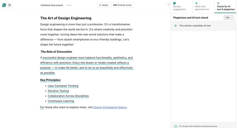This screenshot has width=239, height=128.
Task: Select Check for AI text & plagiarism tab
Action: click(225, 7)
